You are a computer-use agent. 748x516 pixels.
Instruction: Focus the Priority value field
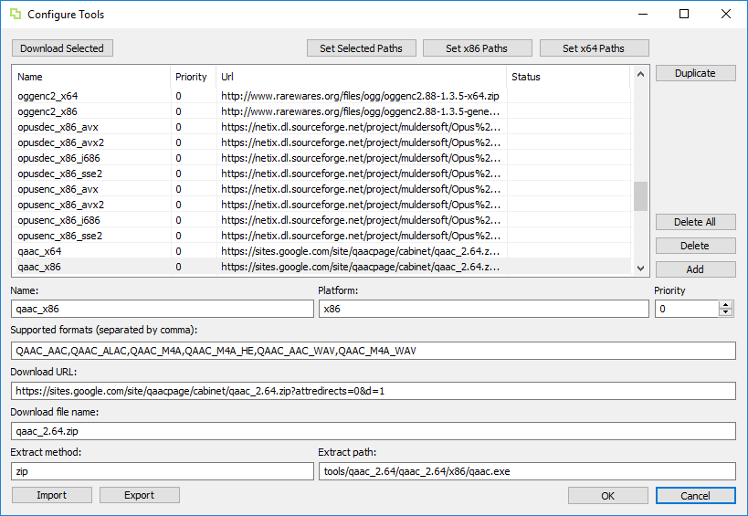[687, 309]
